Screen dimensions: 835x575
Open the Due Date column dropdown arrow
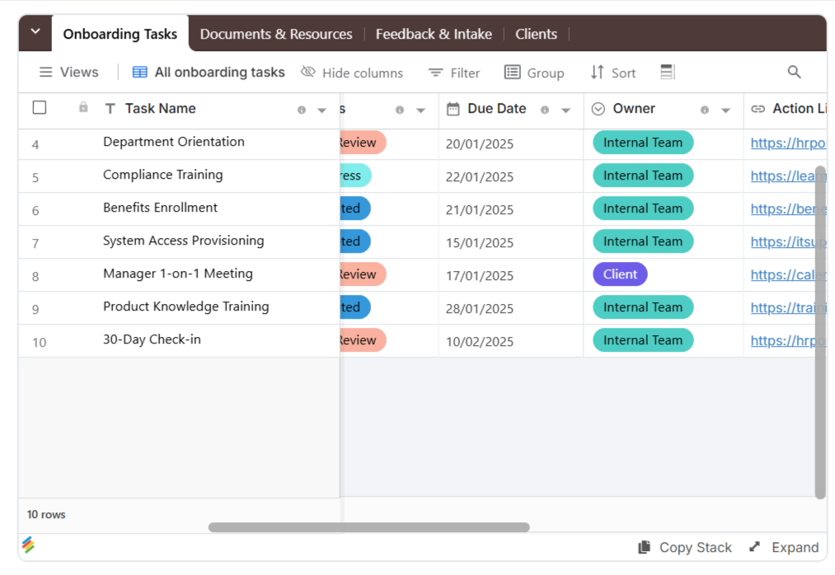coord(565,110)
